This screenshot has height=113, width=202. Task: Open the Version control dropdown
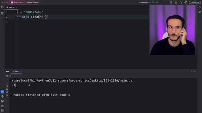tap(33, 3)
